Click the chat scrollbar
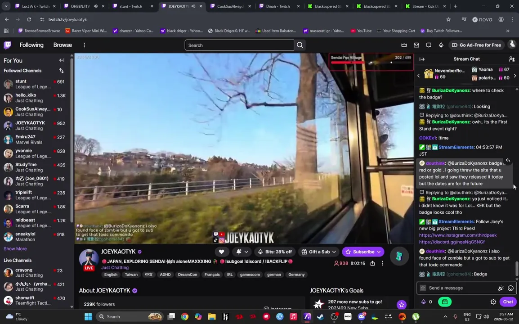Image resolution: width=519 pixels, height=324 pixels. (517, 268)
